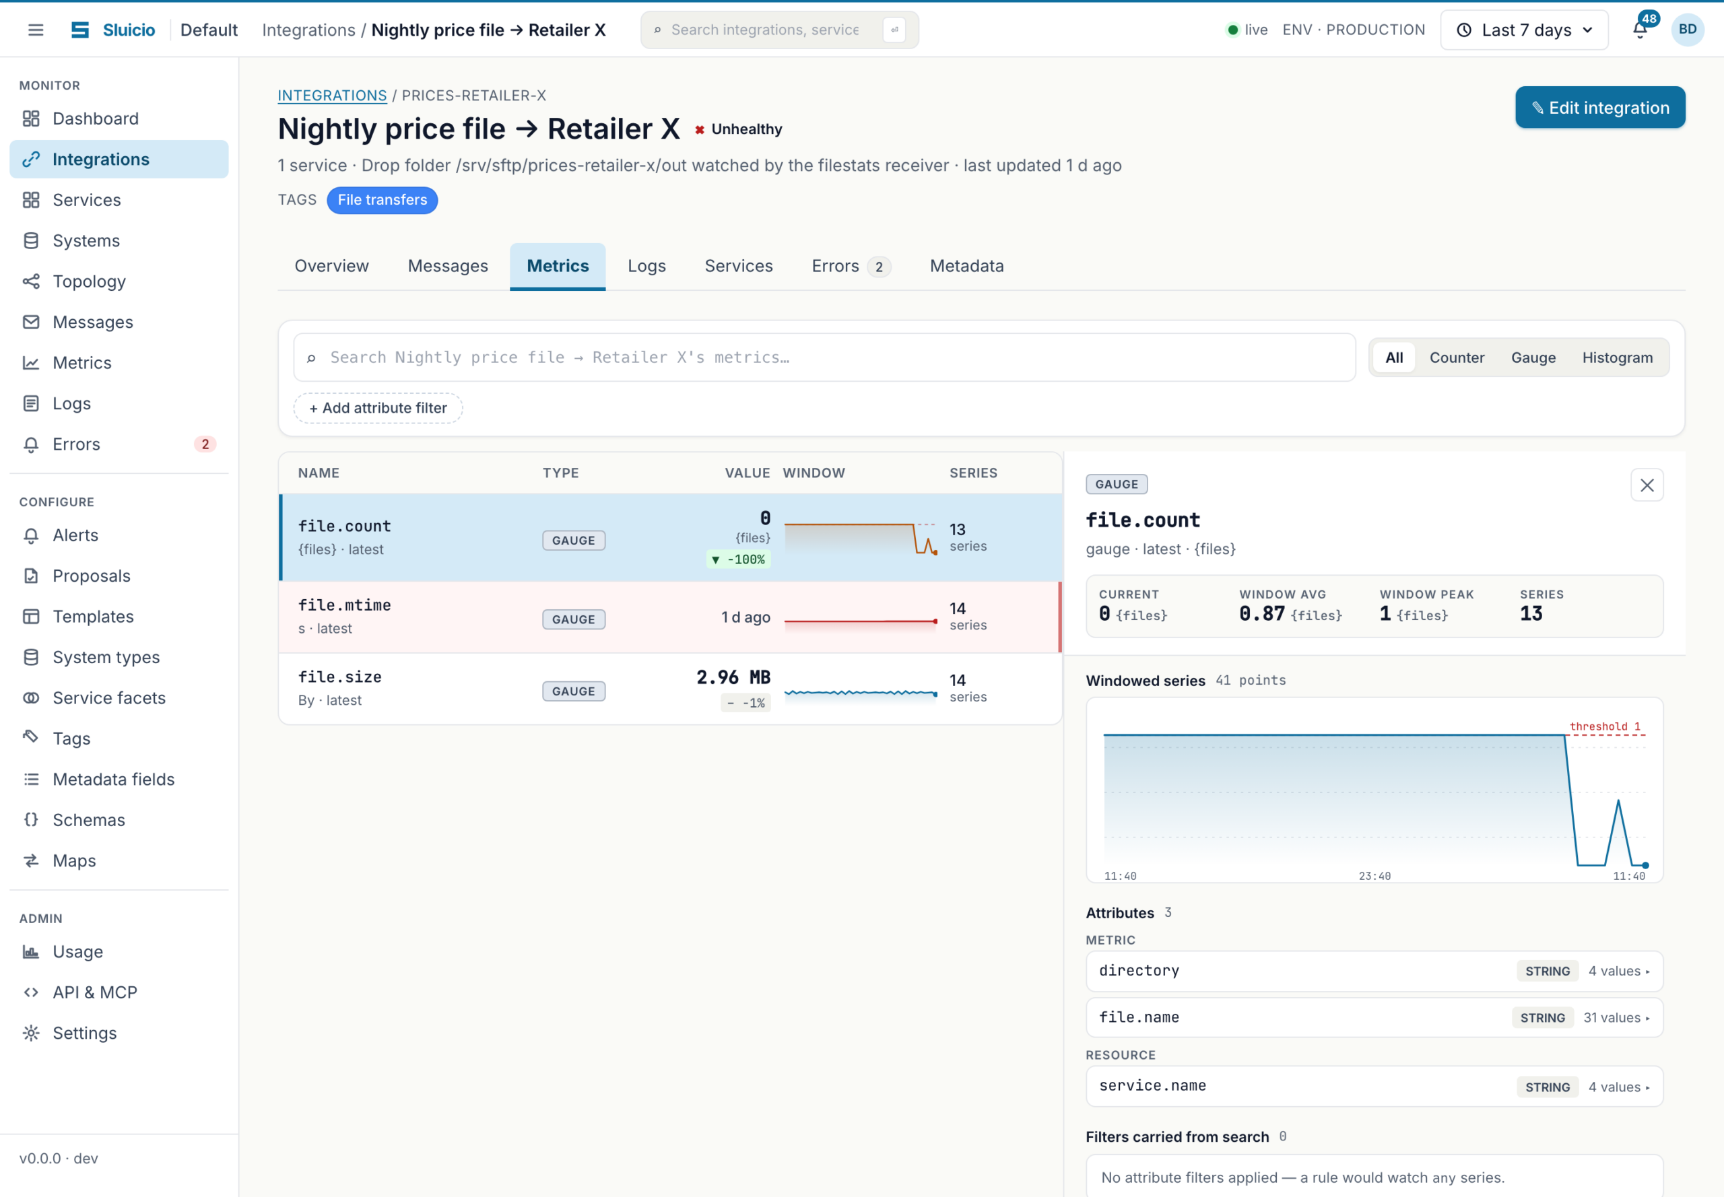Switch to the Errors tab
The height and width of the screenshot is (1197, 1724).
click(x=851, y=265)
